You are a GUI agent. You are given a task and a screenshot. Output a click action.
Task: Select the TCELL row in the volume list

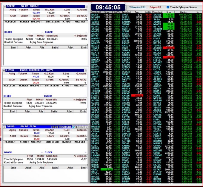pos(177,129)
